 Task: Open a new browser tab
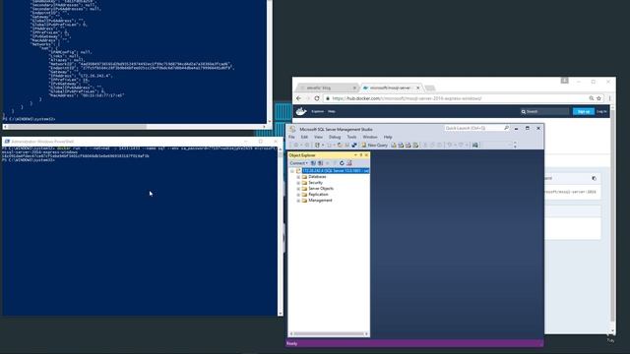(430, 88)
